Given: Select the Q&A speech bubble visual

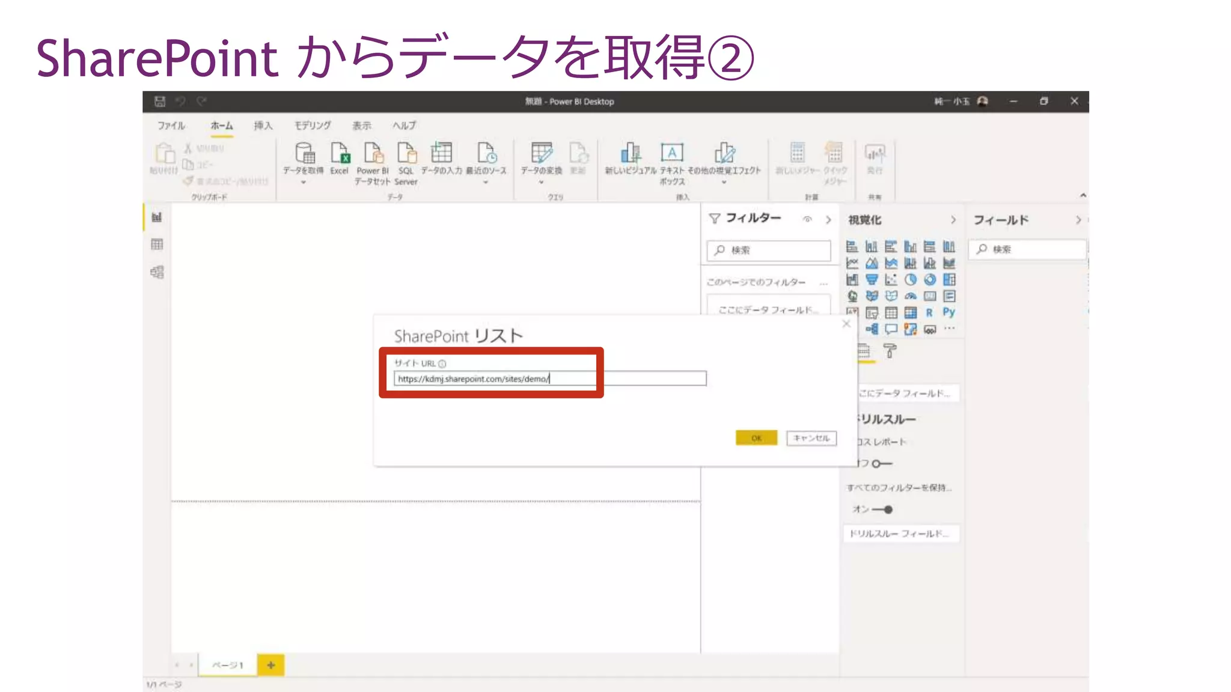Looking at the screenshot, I should tap(891, 329).
